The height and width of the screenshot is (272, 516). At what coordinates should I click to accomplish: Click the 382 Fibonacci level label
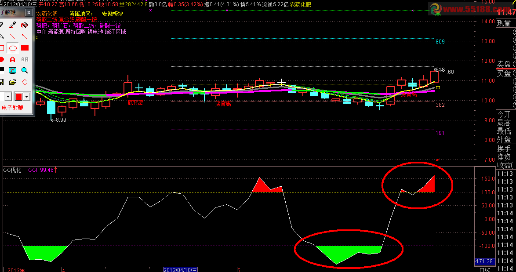pos(440,105)
